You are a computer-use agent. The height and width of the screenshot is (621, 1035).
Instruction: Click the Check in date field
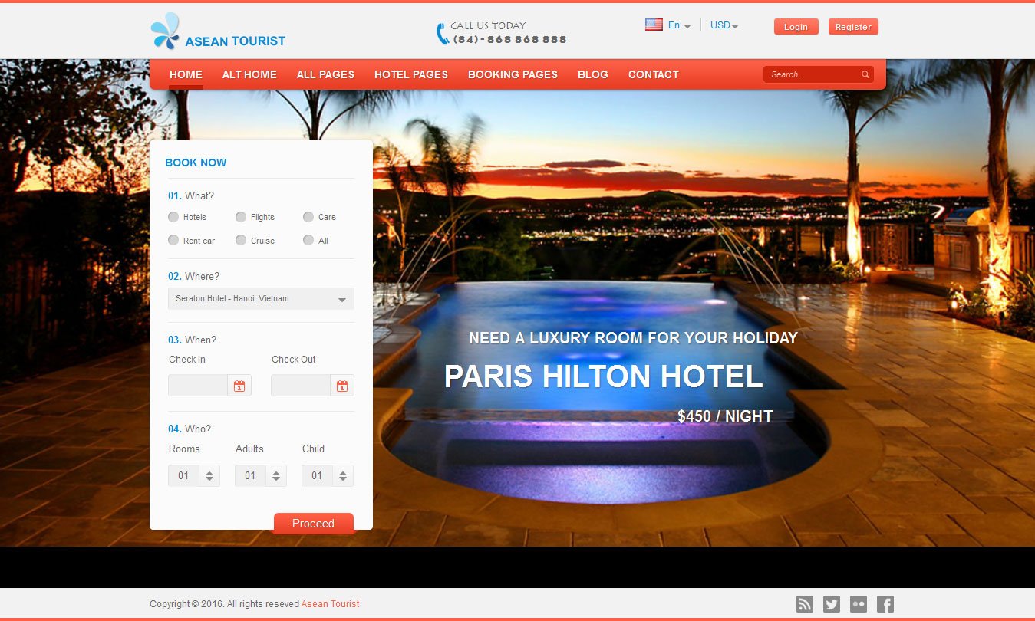198,386
